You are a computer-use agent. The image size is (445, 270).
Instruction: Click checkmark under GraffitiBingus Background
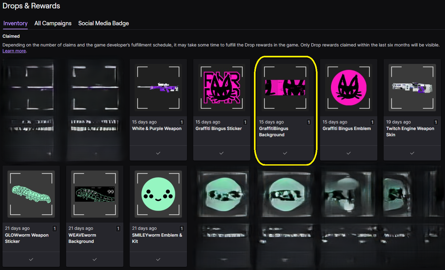point(285,153)
